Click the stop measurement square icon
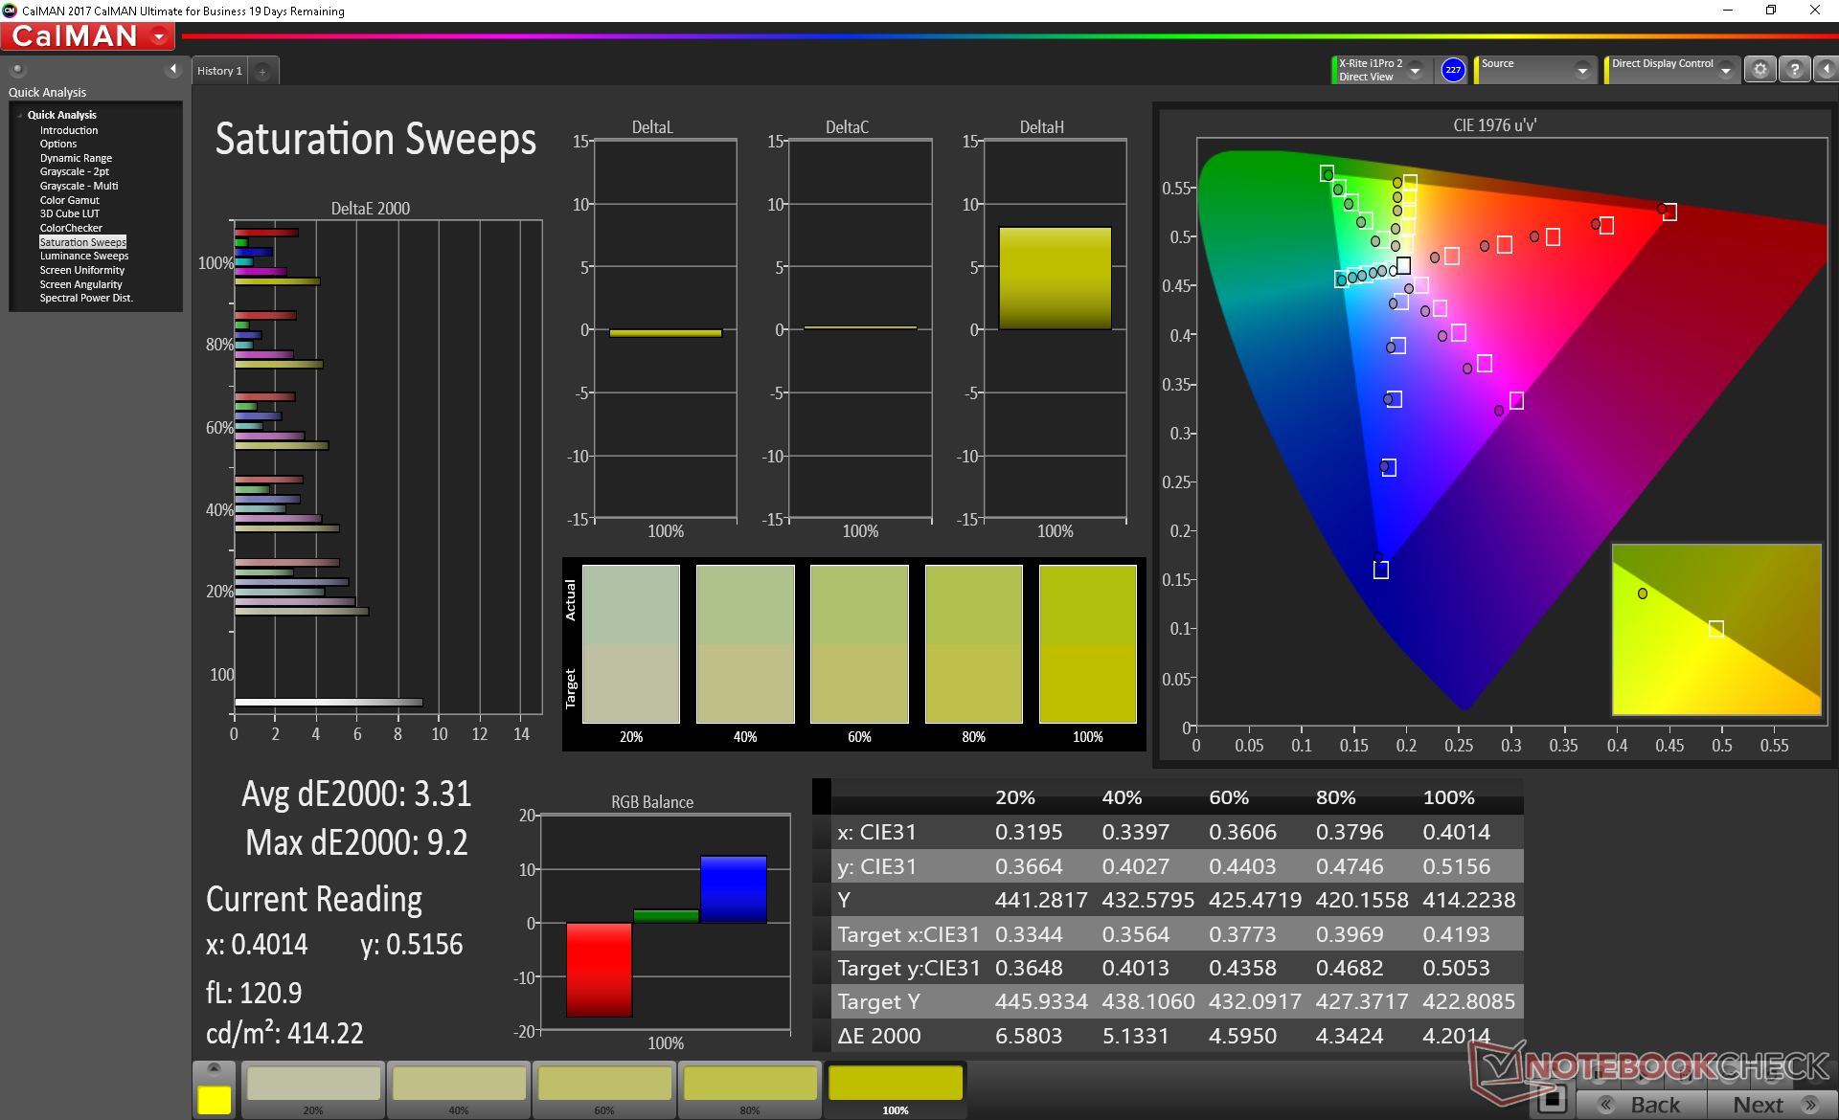 tap(1553, 1100)
